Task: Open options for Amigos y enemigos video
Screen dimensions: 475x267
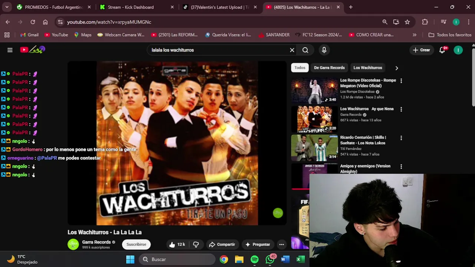Action: 401,167
